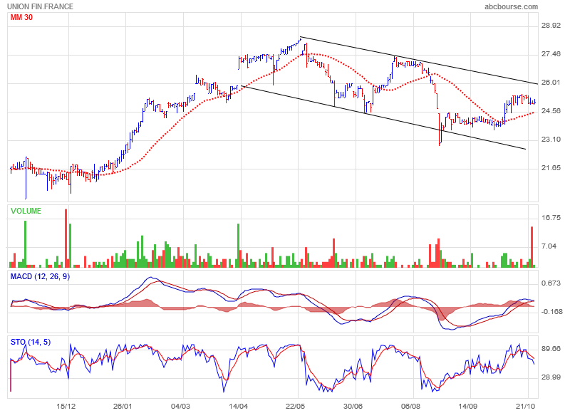
Task: Click the 21.65 price axis value
Action: pyautogui.click(x=551, y=168)
